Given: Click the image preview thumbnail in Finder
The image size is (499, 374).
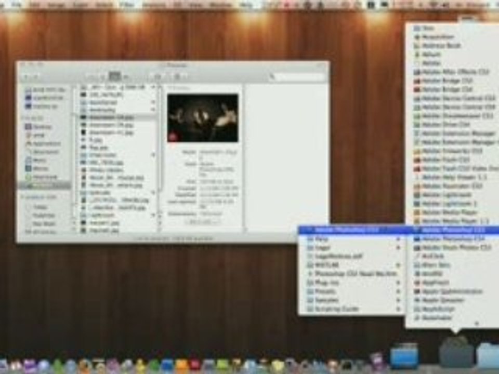Looking at the screenshot, I should (203, 118).
